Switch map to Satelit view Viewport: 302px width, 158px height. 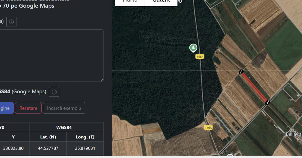tap(161, 2)
